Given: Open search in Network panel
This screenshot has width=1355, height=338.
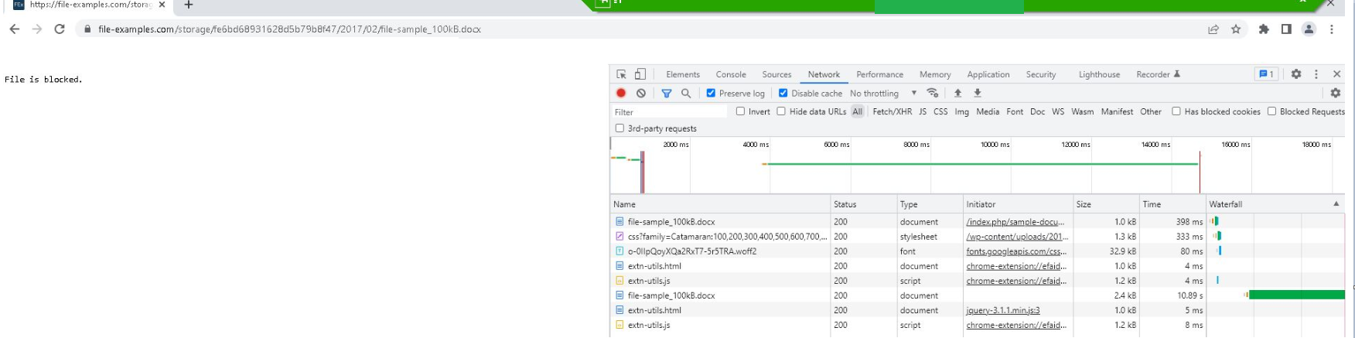Looking at the screenshot, I should (x=686, y=93).
